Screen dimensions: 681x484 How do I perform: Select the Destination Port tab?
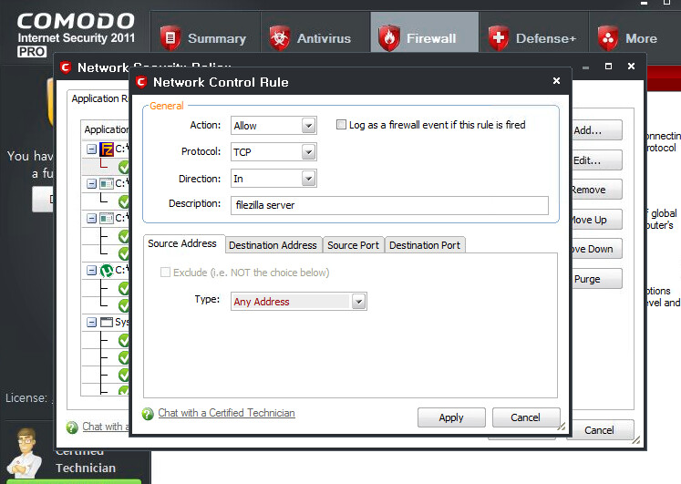[x=425, y=245]
